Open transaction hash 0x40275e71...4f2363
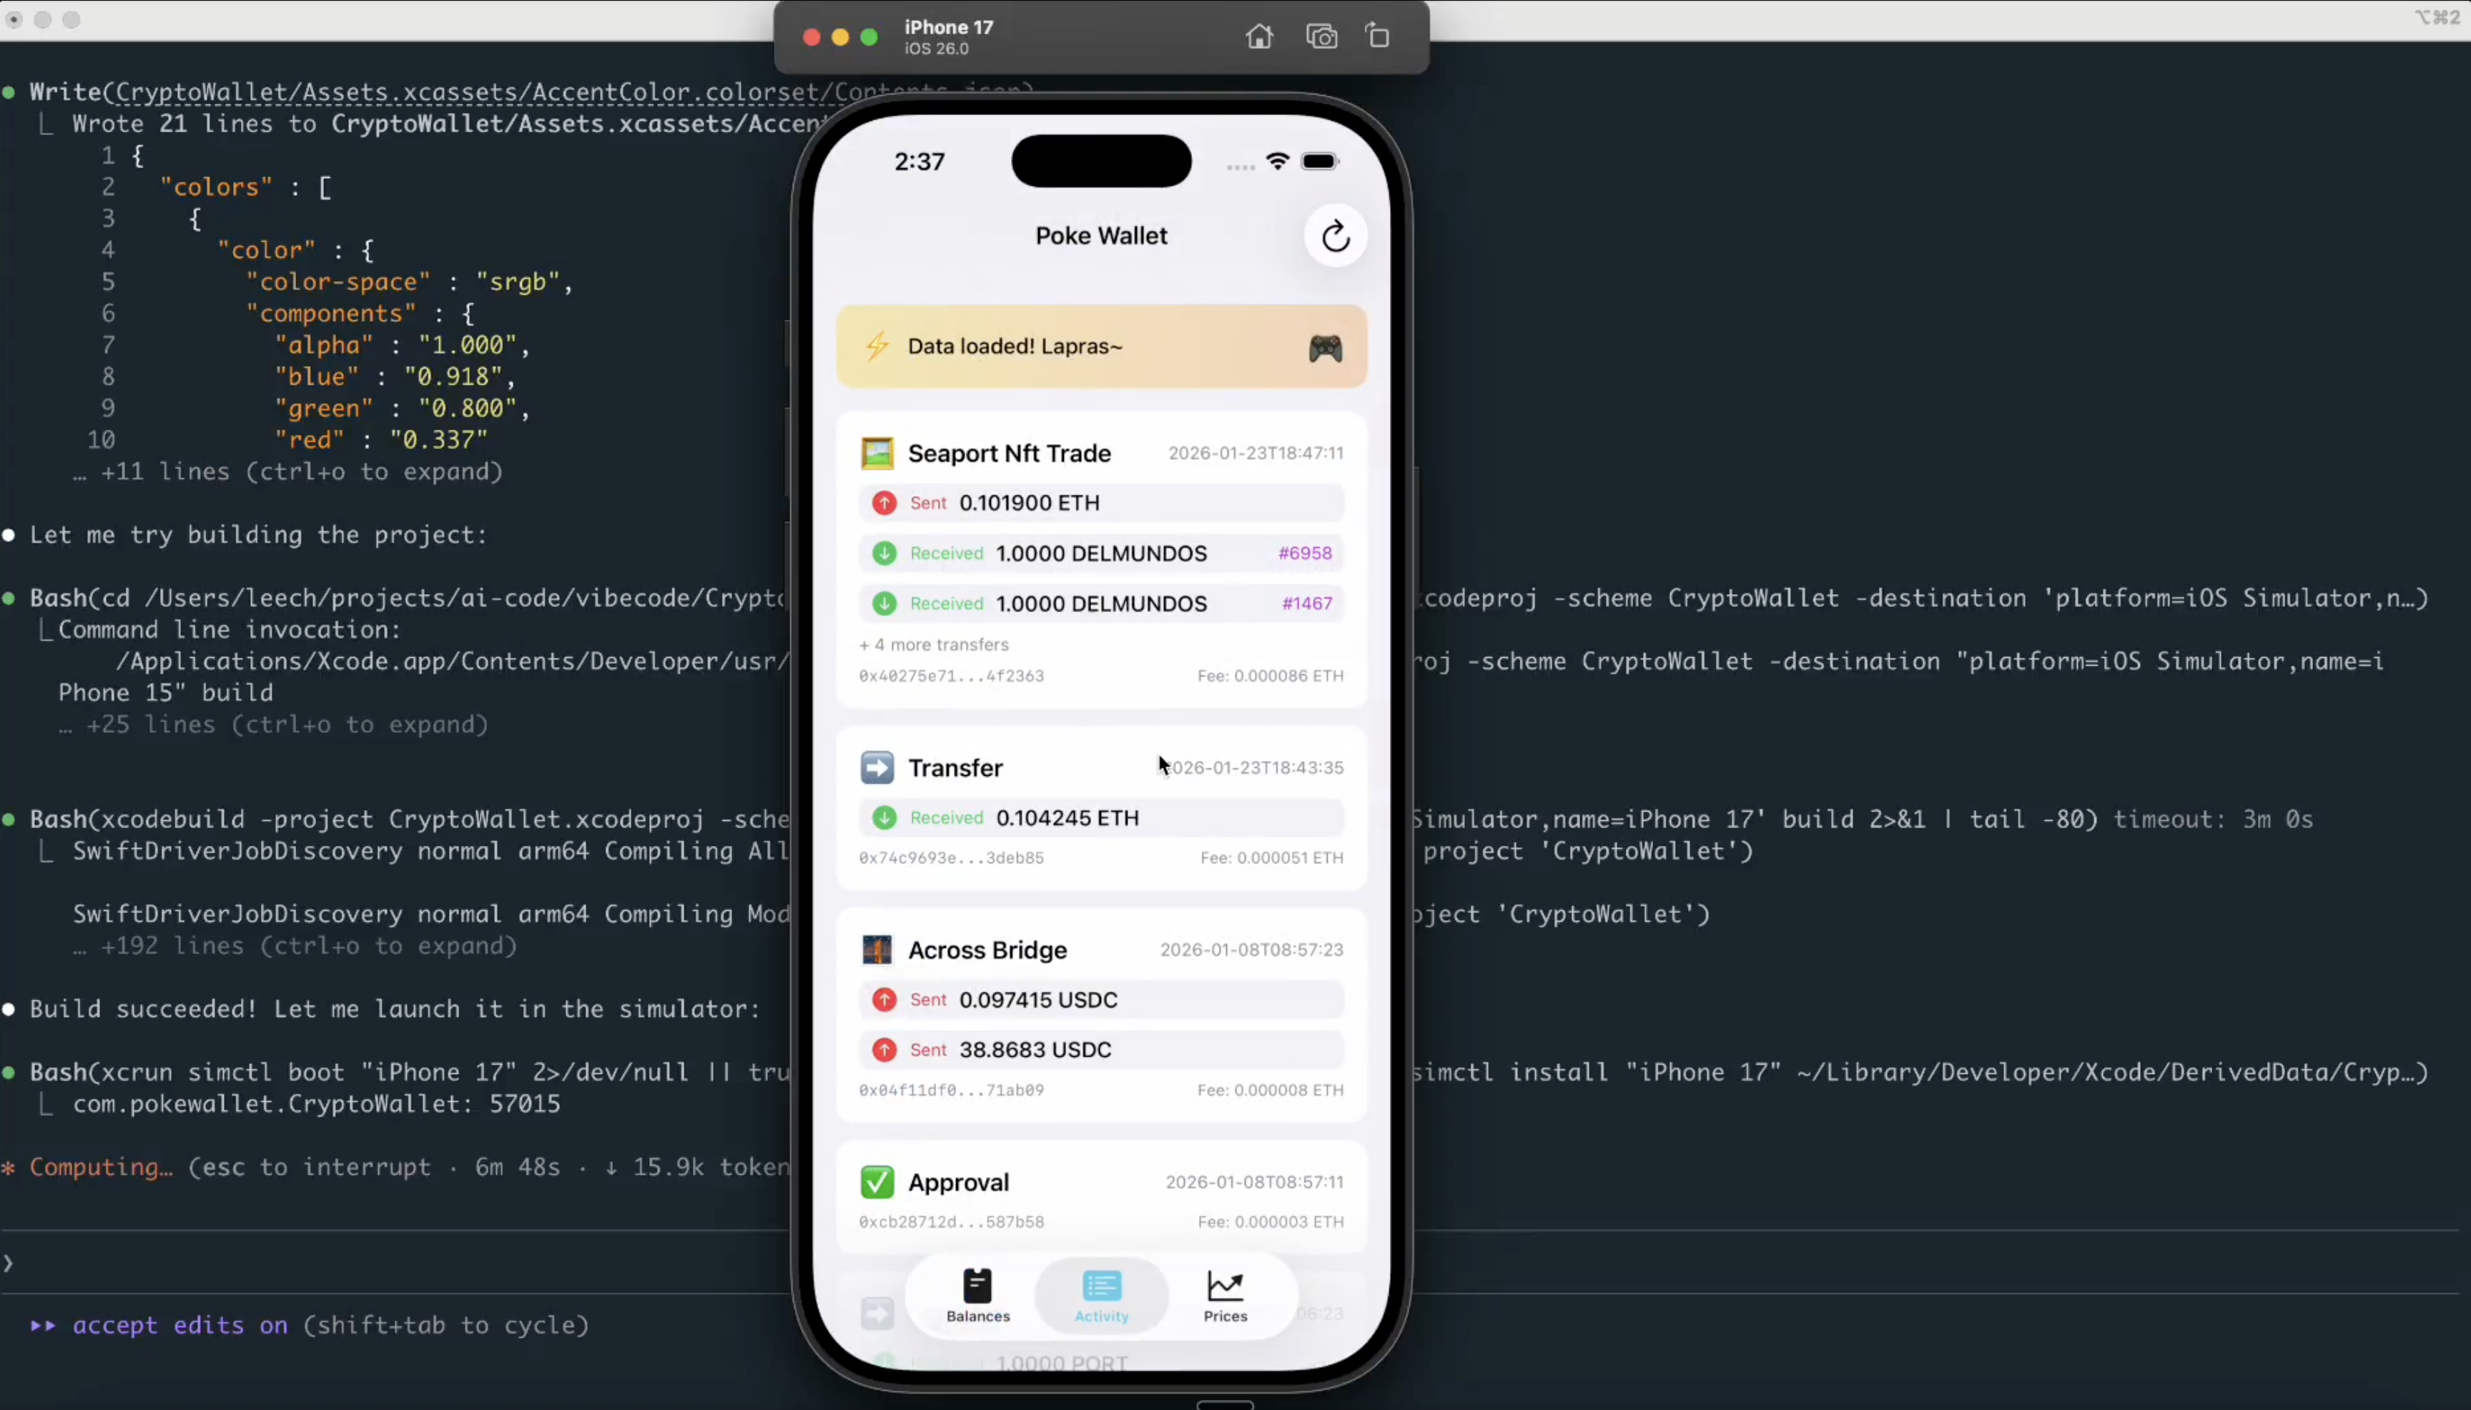This screenshot has height=1410, width=2471. point(951,676)
